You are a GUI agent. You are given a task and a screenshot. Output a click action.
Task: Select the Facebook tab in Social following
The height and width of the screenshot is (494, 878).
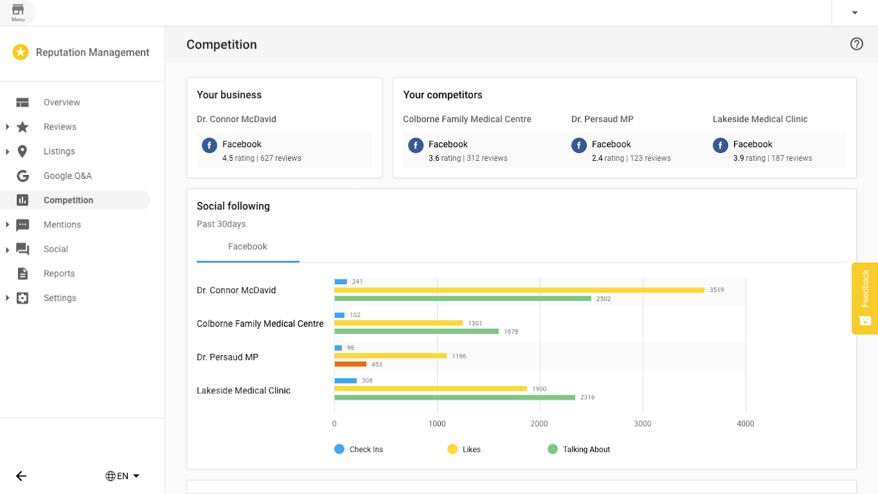click(x=247, y=247)
